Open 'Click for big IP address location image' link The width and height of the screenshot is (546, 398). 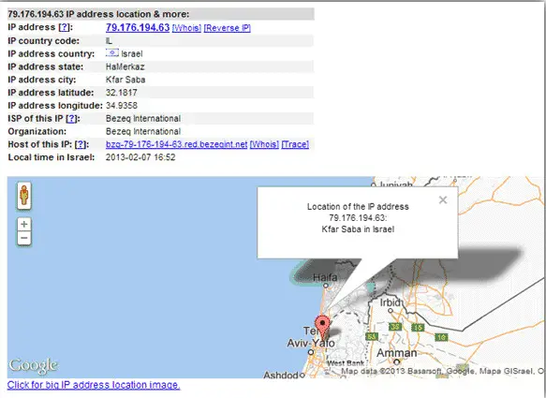click(x=94, y=385)
